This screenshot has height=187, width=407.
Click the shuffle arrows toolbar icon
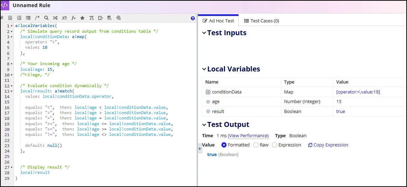55,18
